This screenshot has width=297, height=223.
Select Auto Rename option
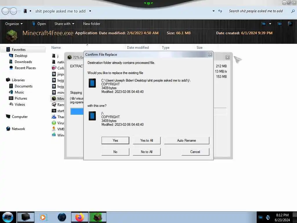(x=186, y=141)
